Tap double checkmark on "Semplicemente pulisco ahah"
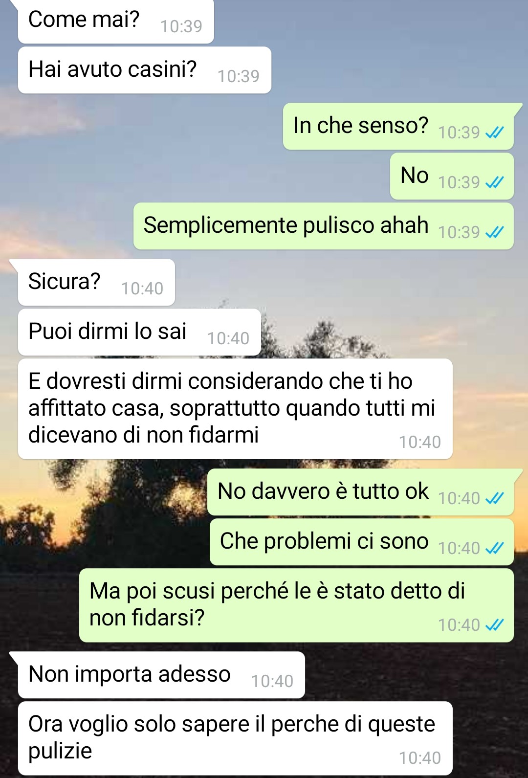 tap(494, 232)
